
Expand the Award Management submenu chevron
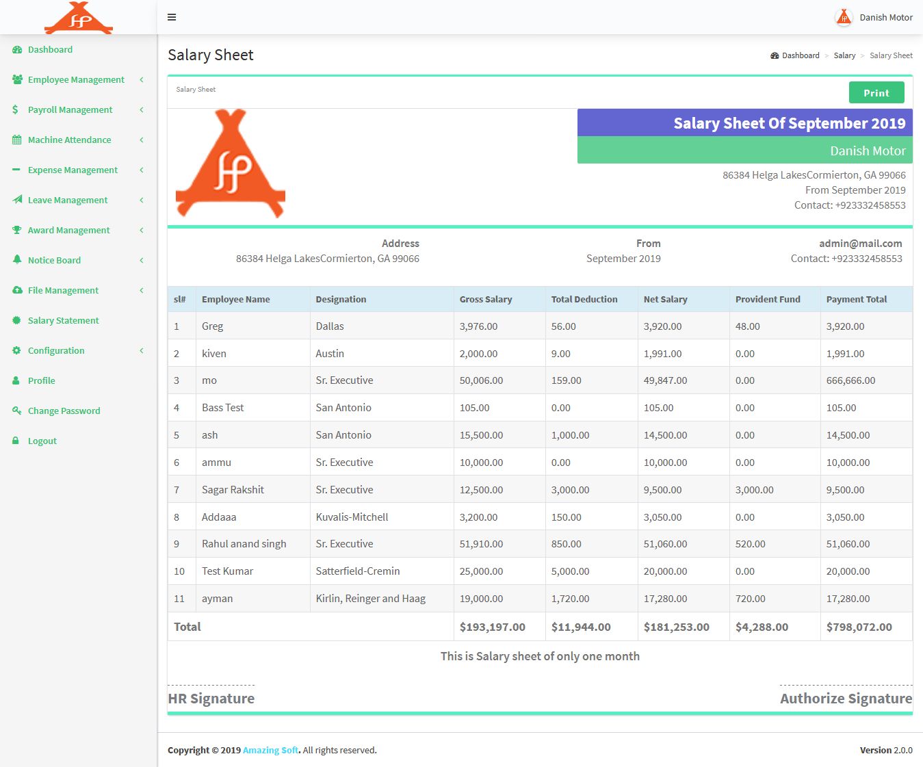point(142,230)
